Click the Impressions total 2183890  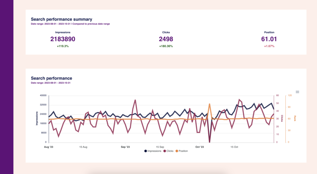click(63, 39)
